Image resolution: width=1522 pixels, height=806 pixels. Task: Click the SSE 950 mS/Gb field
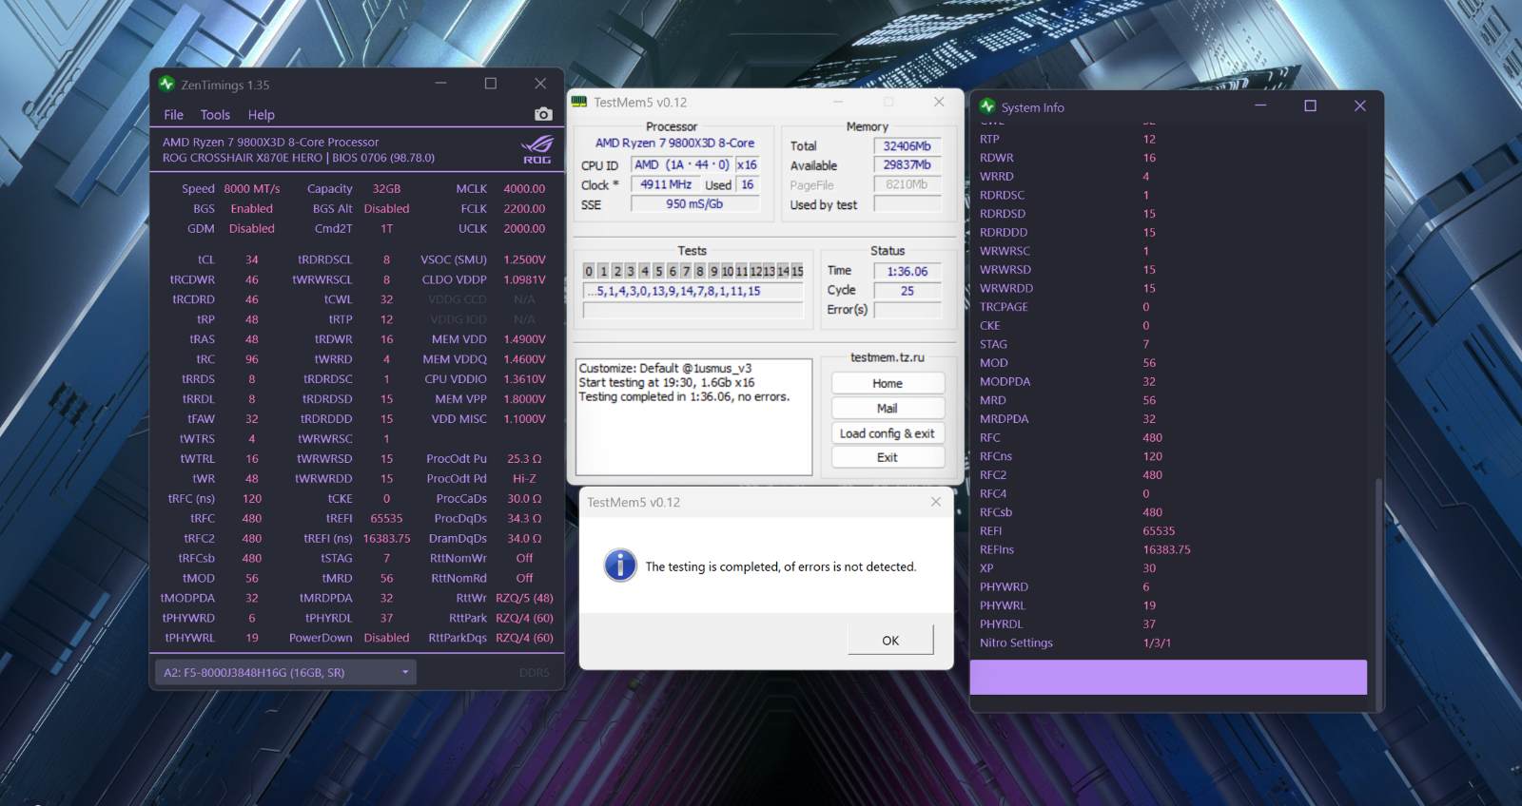(694, 203)
